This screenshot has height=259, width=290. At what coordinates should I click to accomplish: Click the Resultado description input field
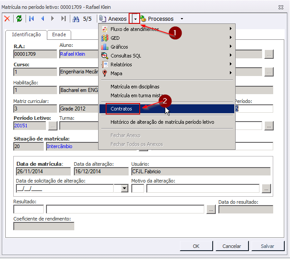[x=125, y=209]
